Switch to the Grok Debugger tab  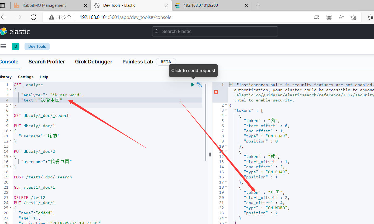pos(94,62)
